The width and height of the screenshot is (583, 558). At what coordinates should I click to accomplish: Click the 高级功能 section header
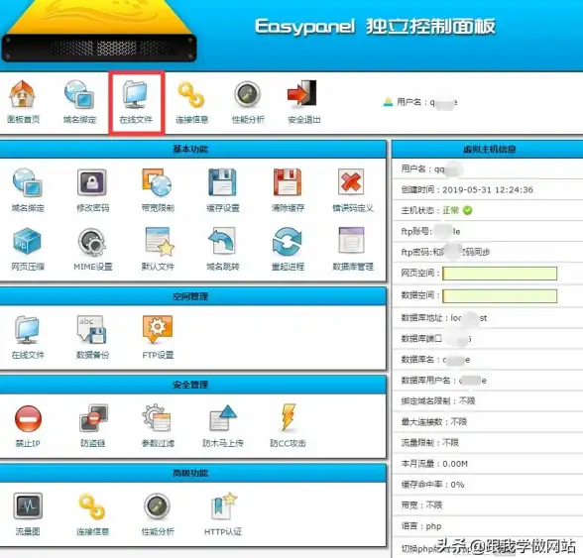click(192, 473)
